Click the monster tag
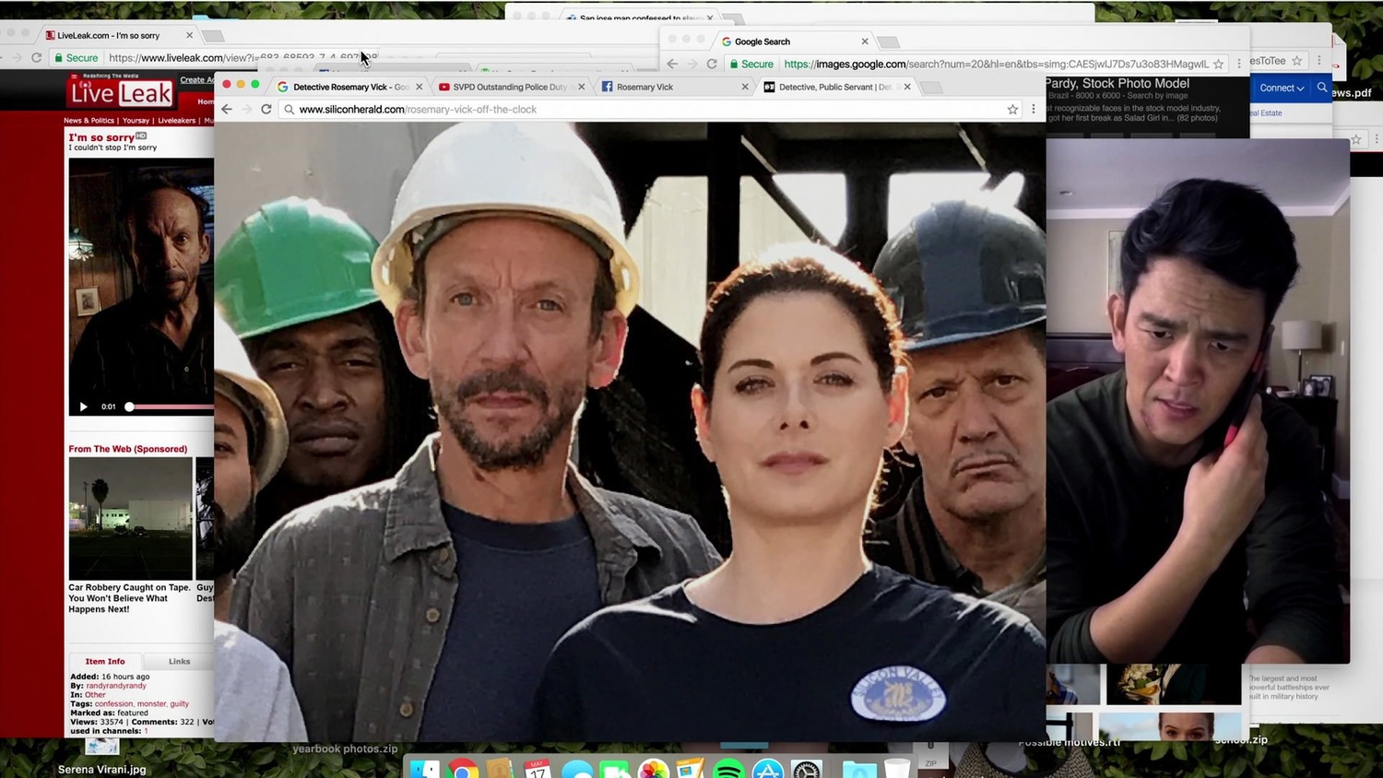The image size is (1383, 778). tap(151, 704)
